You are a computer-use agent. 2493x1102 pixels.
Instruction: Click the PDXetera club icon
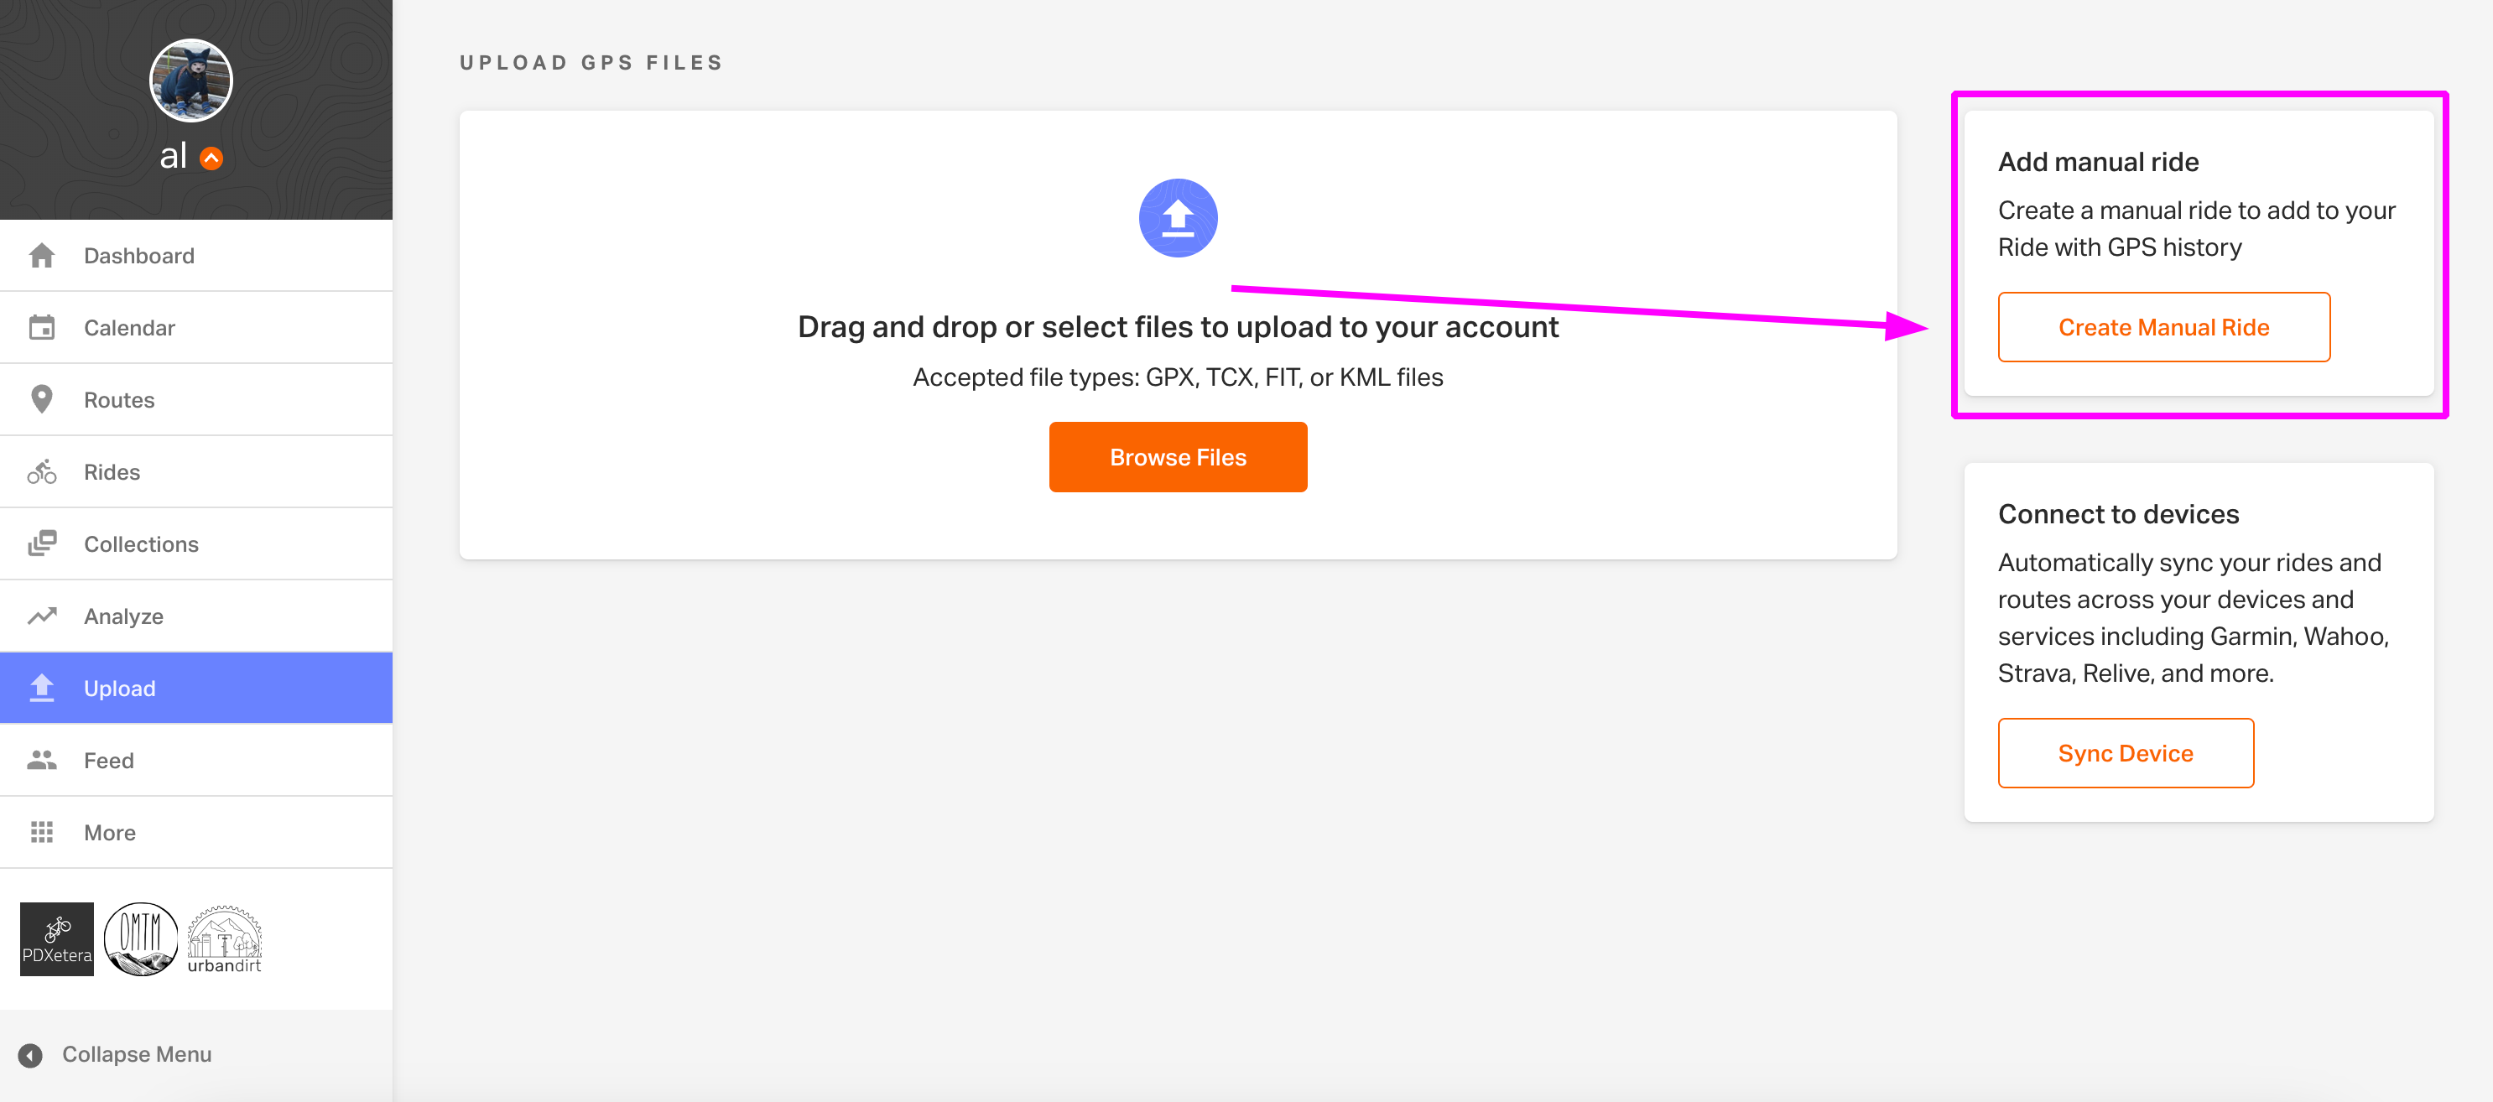pyautogui.click(x=53, y=938)
